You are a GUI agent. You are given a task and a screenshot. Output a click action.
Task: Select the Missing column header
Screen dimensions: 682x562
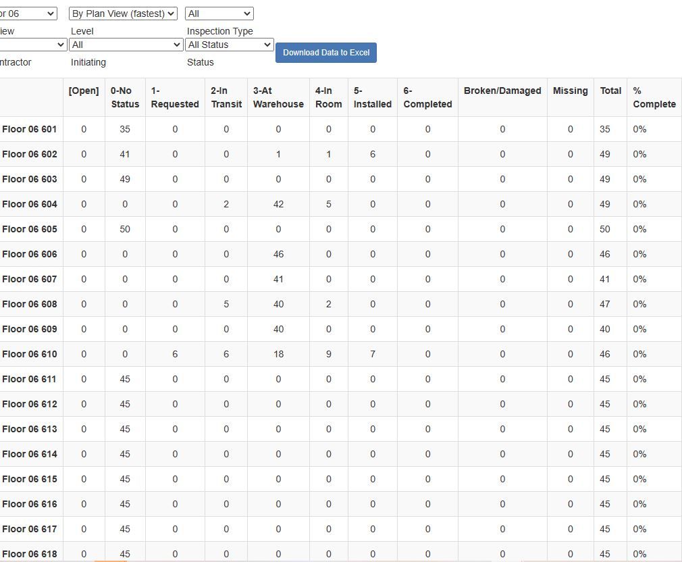point(570,91)
